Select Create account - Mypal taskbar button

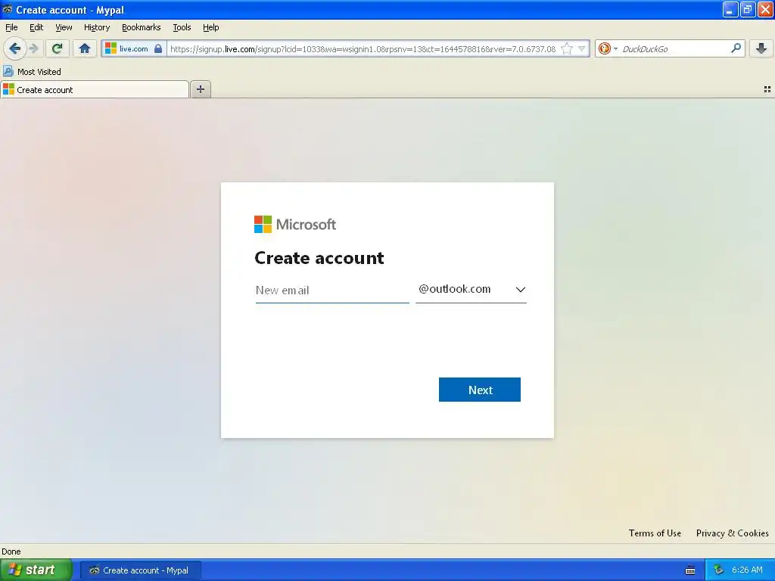[141, 570]
